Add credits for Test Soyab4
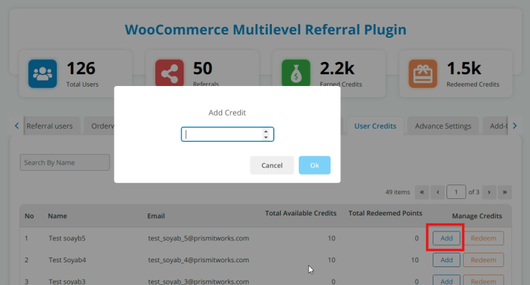The width and height of the screenshot is (530, 285). tap(446, 260)
